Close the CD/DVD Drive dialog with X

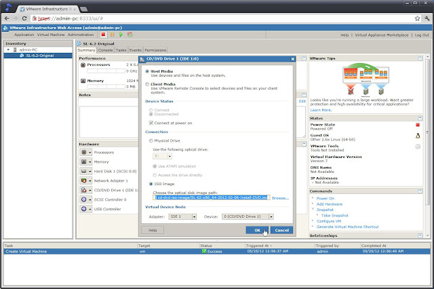(293, 59)
